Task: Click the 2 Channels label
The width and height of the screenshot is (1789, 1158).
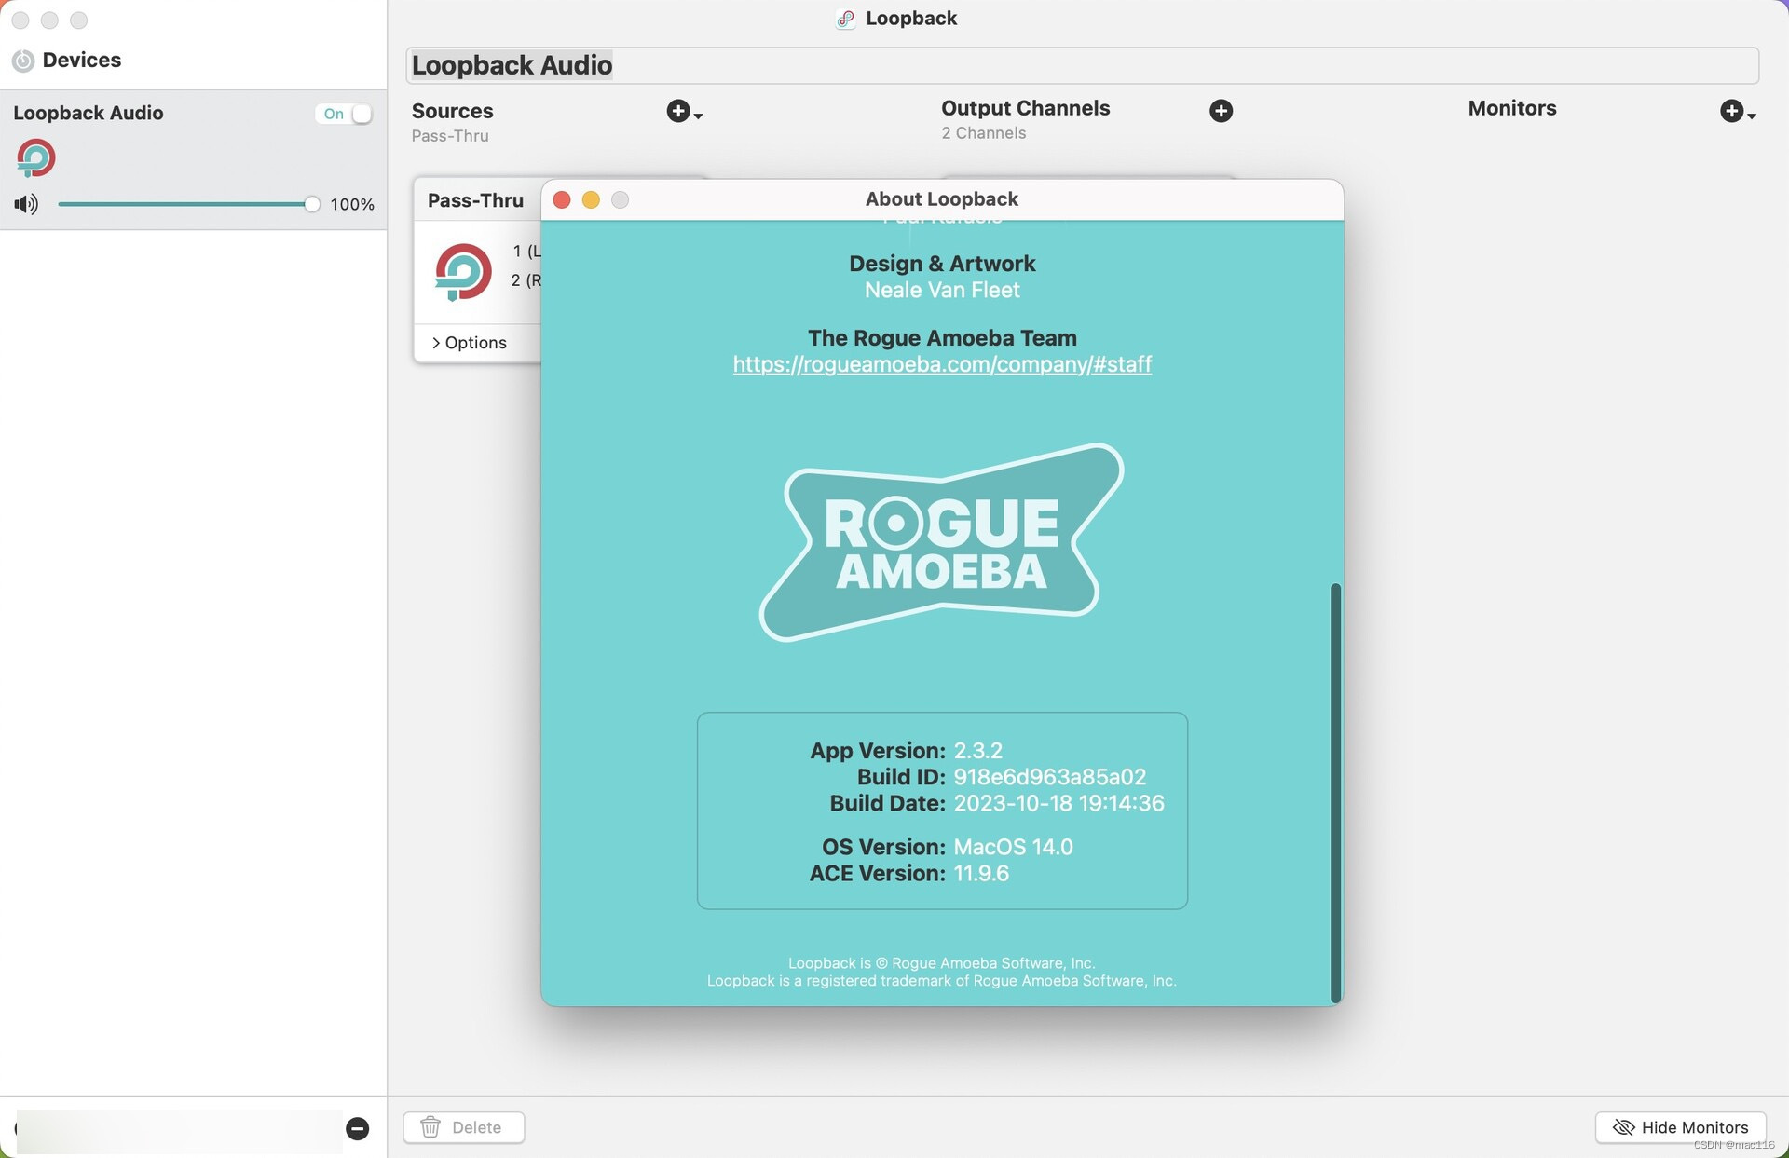Action: 983,133
